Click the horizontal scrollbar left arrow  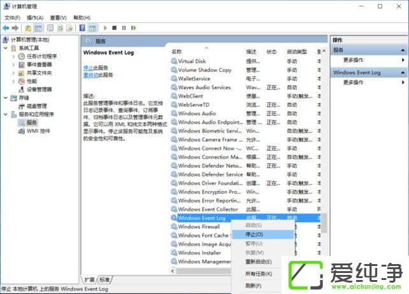pos(173,271)
